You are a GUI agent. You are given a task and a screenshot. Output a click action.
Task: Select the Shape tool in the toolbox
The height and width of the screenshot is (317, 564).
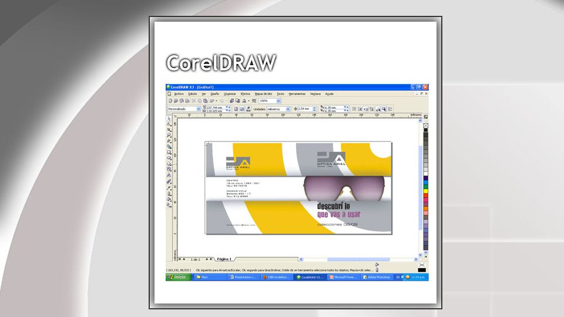(x=169, y=124)
